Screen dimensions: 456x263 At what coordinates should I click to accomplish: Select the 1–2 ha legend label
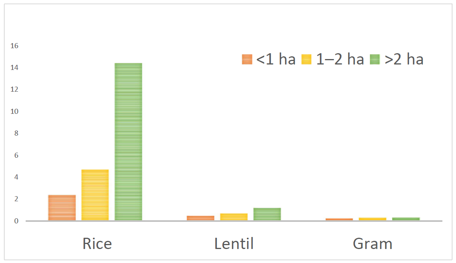[340, 59]
